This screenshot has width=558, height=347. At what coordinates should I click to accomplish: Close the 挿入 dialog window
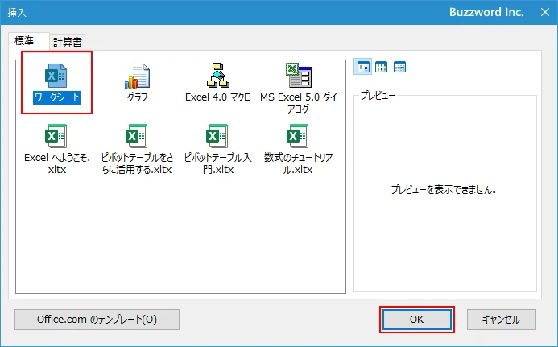[x=545, y=12]
